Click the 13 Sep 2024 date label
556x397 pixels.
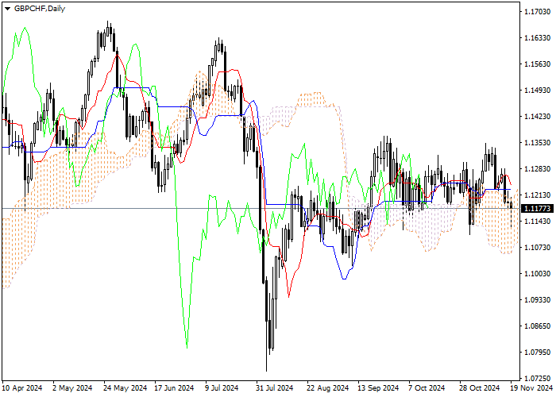pos(378,388)
